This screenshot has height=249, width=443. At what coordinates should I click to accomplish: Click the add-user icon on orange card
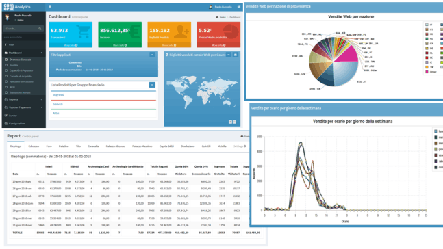point(181,31)
